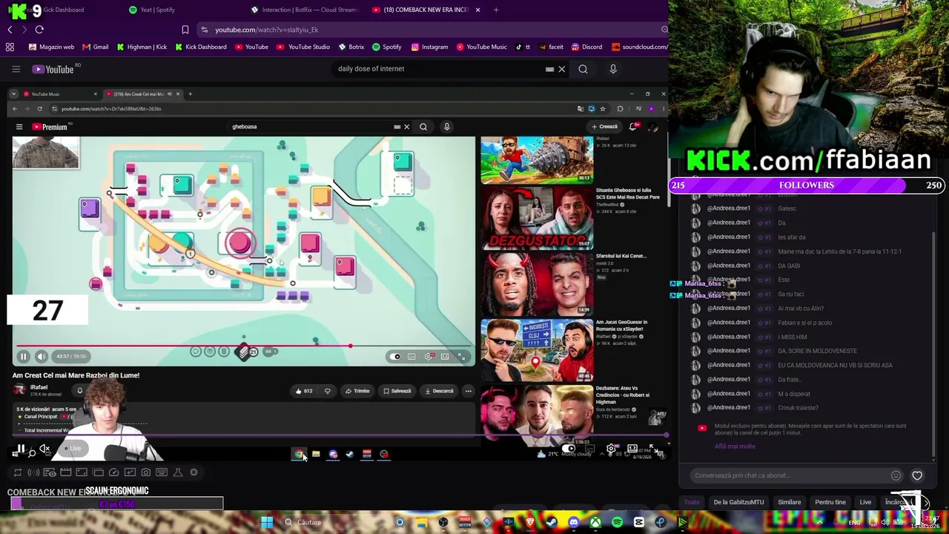Mute the inner video volume
This screenshot has height=534, width=949.
click(42, 357)
